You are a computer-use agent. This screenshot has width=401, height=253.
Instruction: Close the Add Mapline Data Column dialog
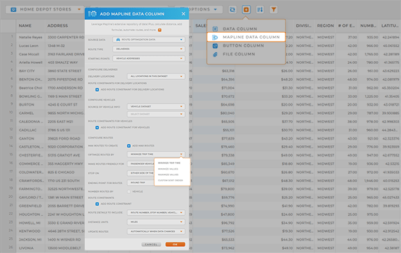click(x=183, y=14)
